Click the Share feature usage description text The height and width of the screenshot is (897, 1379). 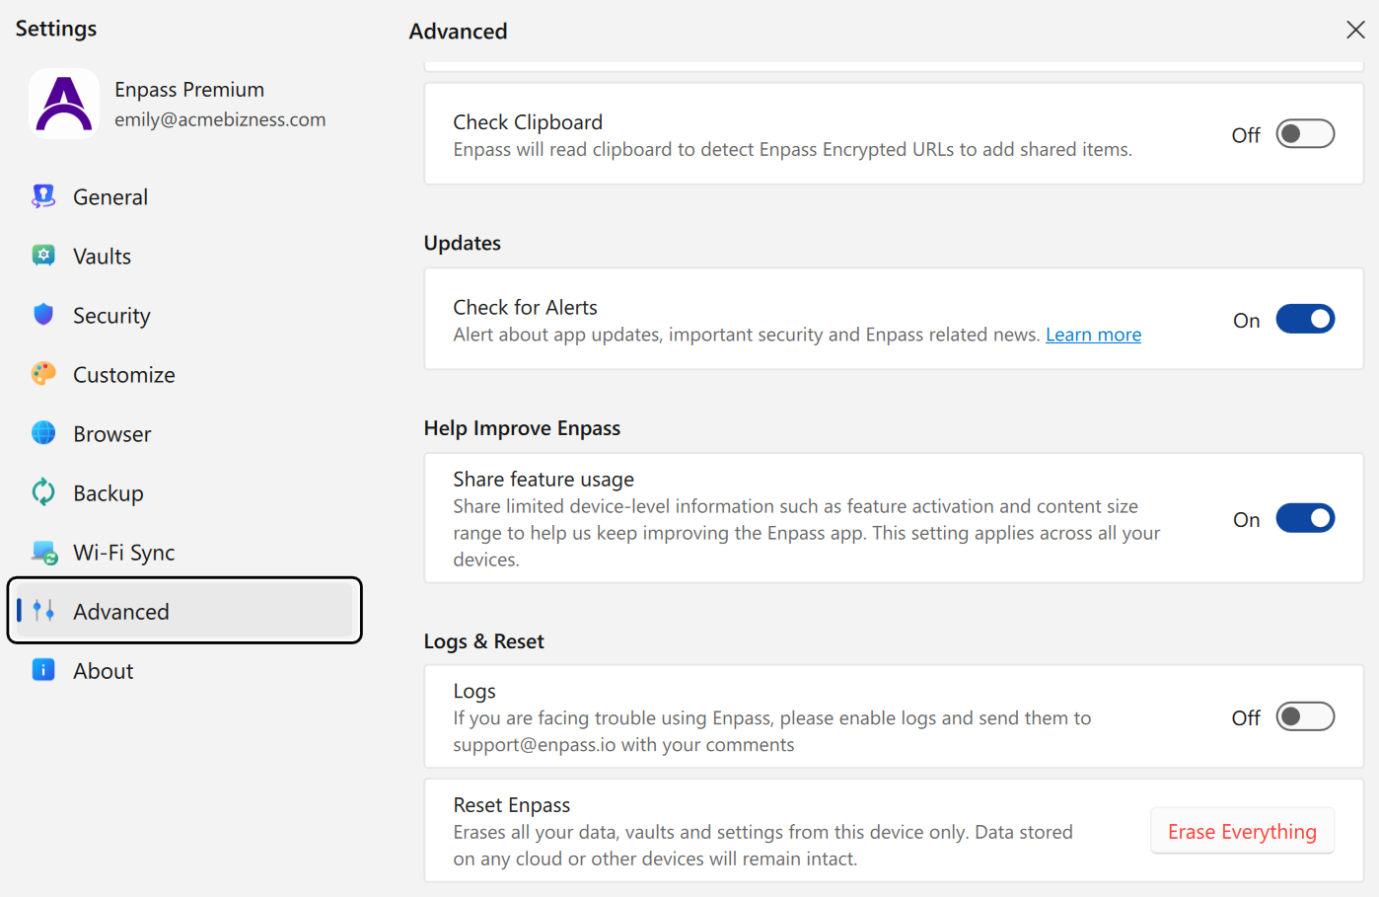[x=806, y=533]
